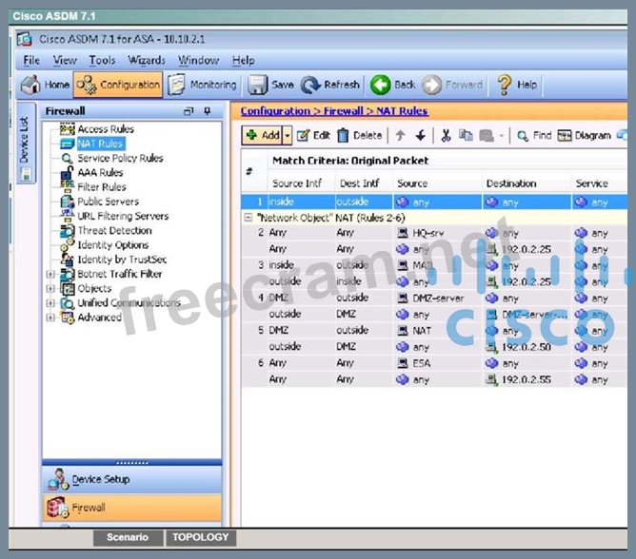Open the Tools menu

102,60
